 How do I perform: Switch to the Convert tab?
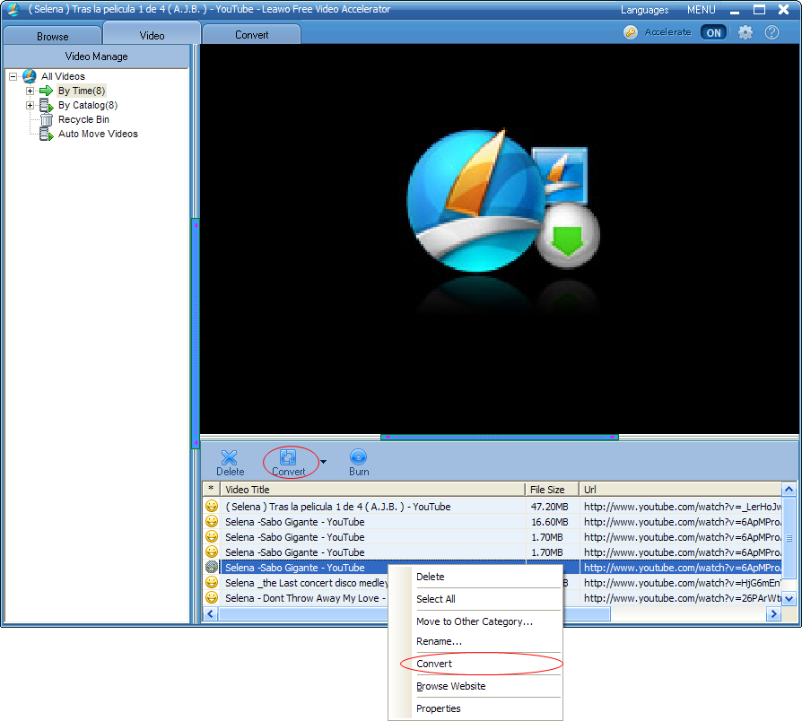point(252,34)
